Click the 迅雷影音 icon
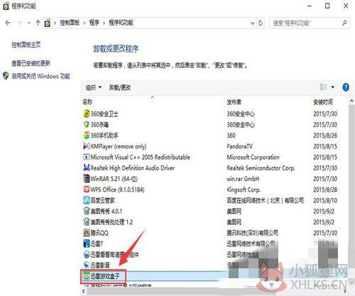355x296 pixels. (x=87, y=265)
